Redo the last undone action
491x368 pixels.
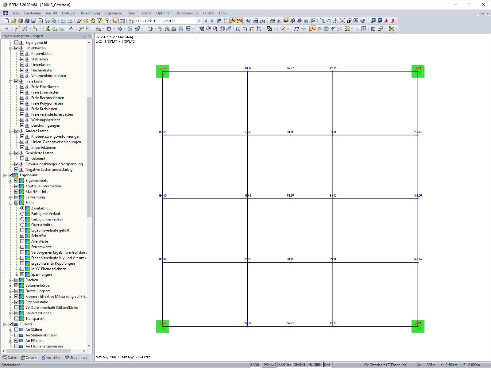pos(70,21)
